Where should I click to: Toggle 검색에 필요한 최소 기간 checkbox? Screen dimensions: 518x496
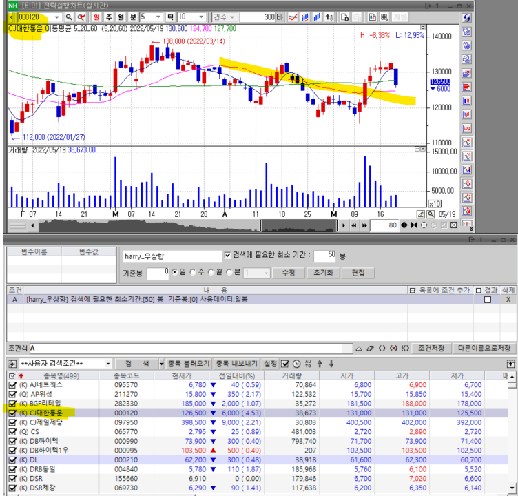click(x=228, y=256)
